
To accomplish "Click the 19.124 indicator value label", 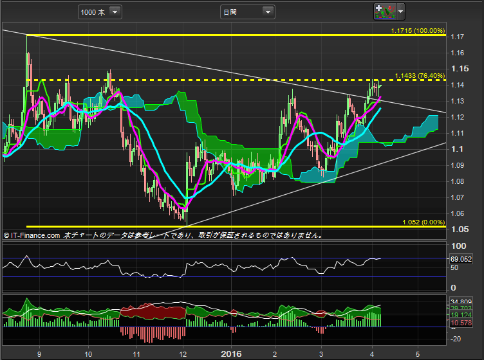I will point(461,315).
